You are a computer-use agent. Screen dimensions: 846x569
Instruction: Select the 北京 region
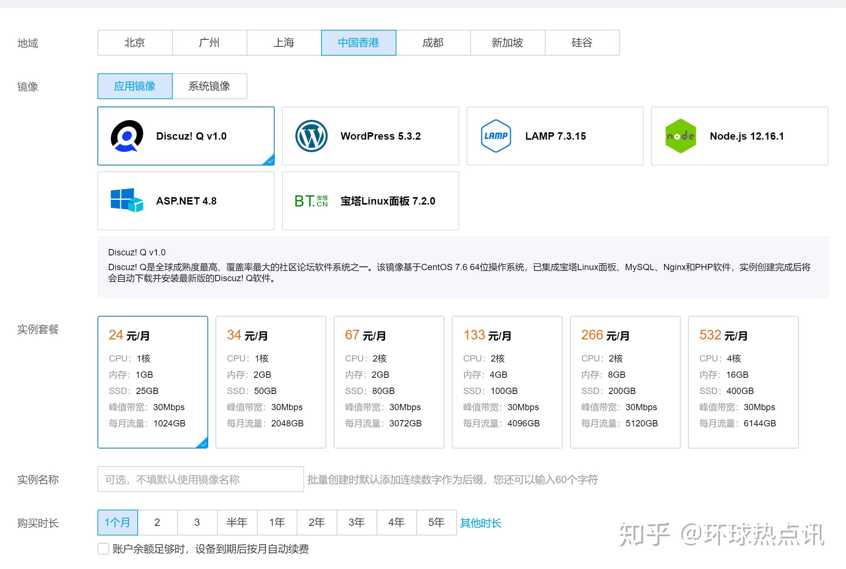point(135,43)
